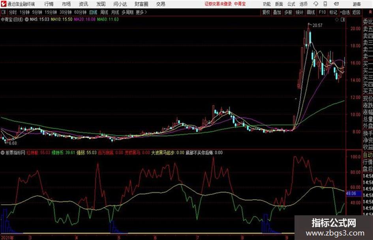373x240 pixels.
Task: Expand the dropdown arrow beside 股票指标网 indicator
Action: coord(2,153)
